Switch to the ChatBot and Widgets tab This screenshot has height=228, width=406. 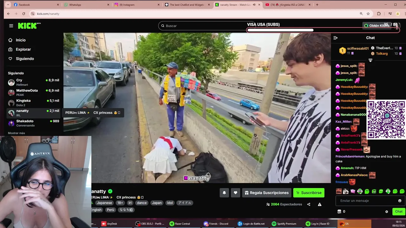tap(187, 5)
